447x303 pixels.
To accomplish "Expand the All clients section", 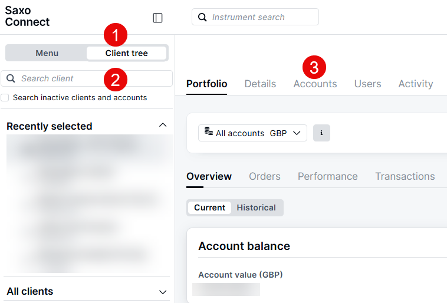I will (163, 291).
